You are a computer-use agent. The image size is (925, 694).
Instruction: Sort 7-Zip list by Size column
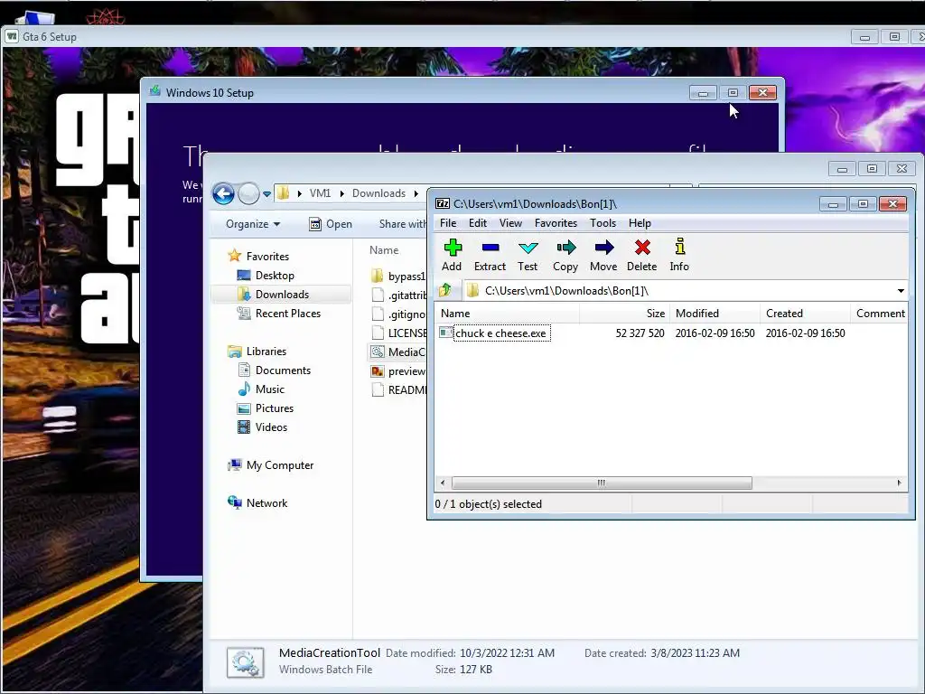coord(625,314)
